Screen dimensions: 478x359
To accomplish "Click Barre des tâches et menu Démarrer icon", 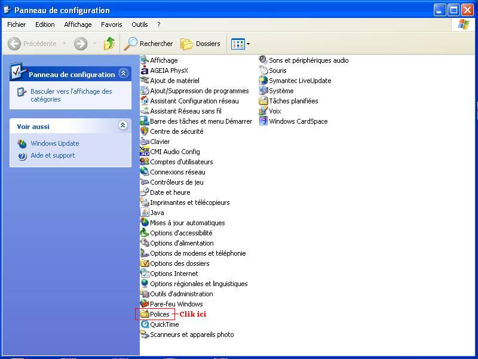I will click(145, 121).
